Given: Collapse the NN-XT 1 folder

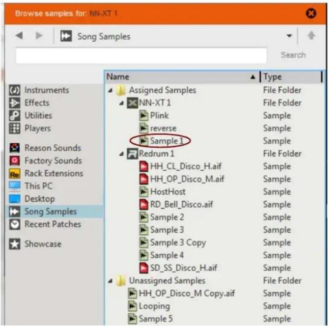Looking at the screenshot, I should (x=121, y=103).
